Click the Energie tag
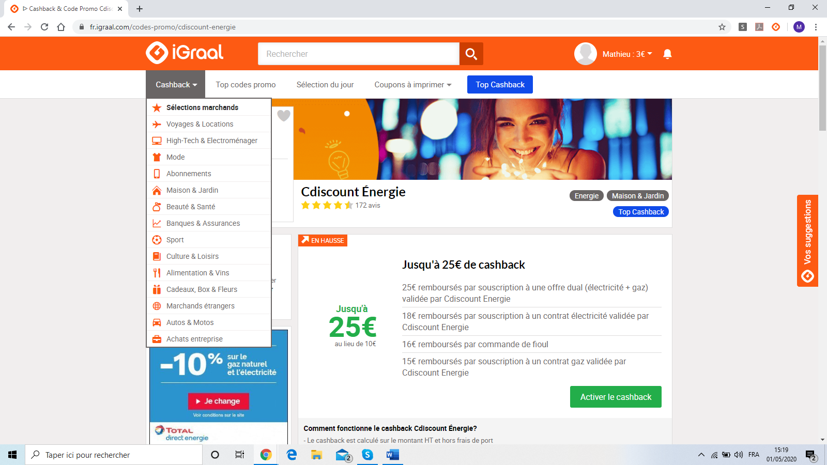This screenshot has width=827, height=465. [x=587, y=196]
